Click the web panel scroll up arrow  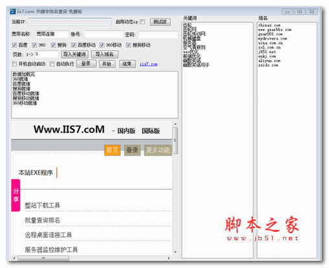tap(176, 124)
